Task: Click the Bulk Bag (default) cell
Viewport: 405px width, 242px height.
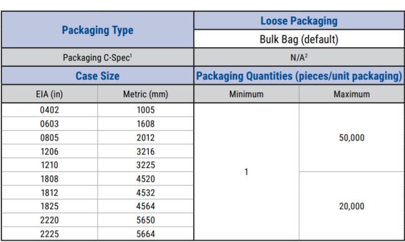Action: (x=299, y=39)
